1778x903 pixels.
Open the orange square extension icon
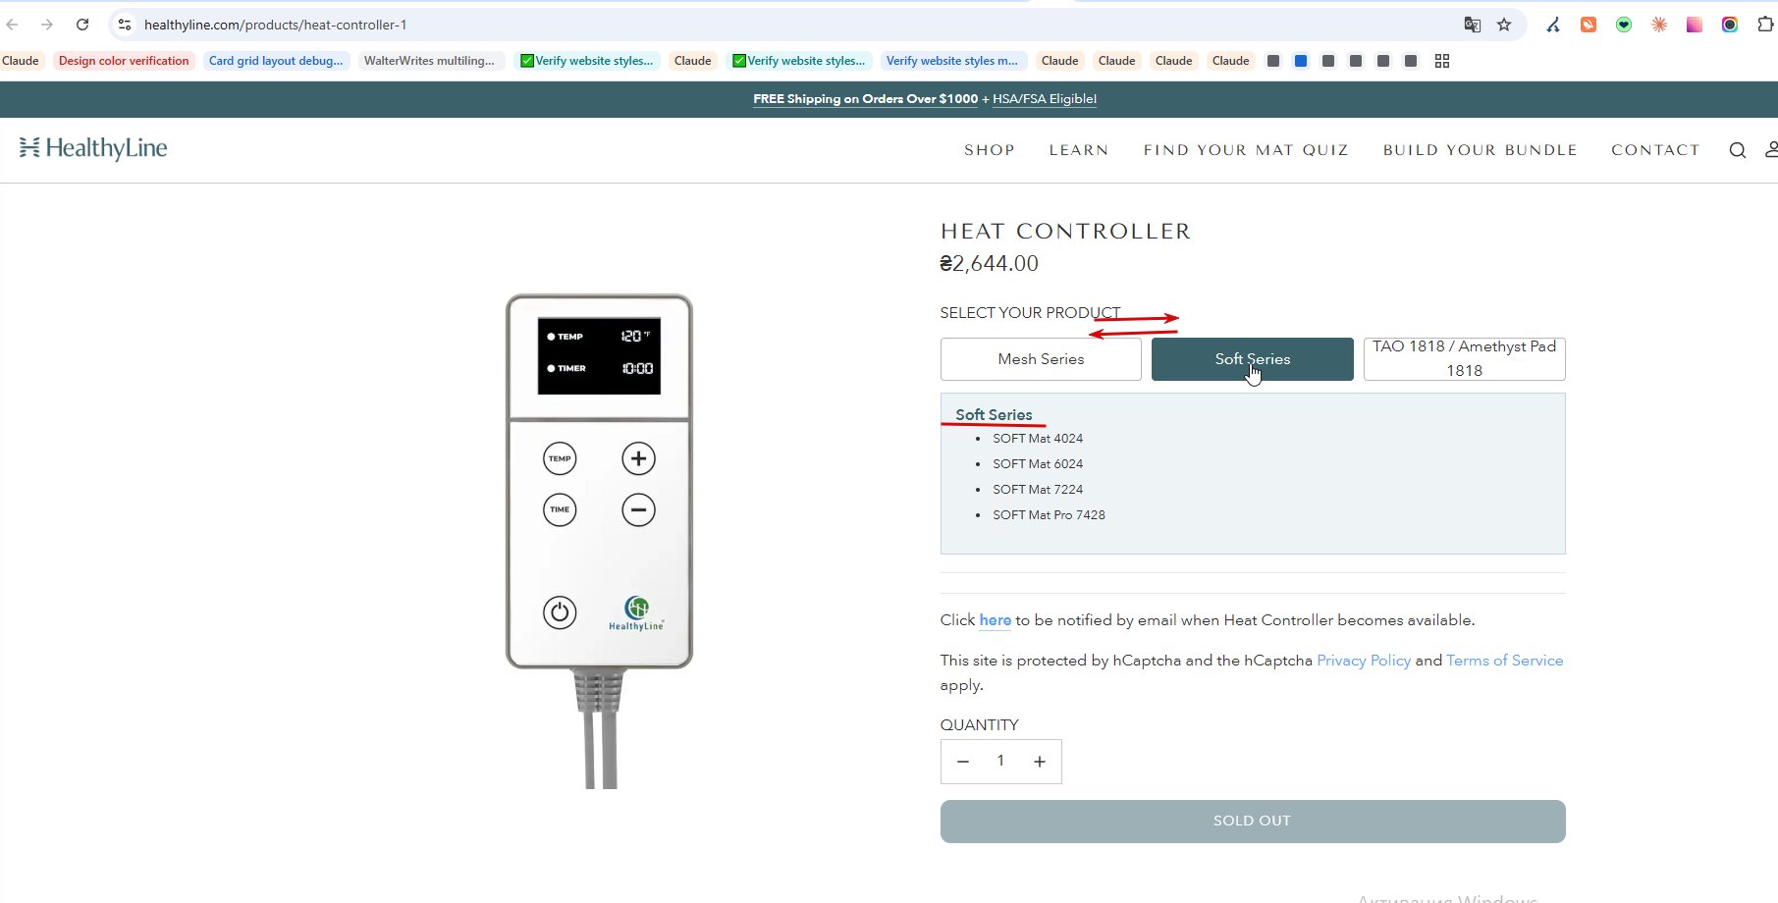(1589, 25)
